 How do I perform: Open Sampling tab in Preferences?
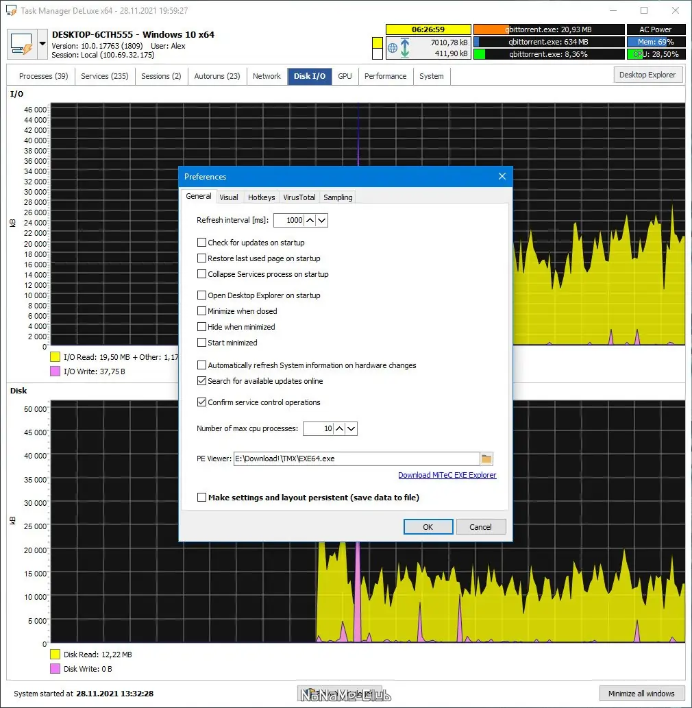[338, 197]
